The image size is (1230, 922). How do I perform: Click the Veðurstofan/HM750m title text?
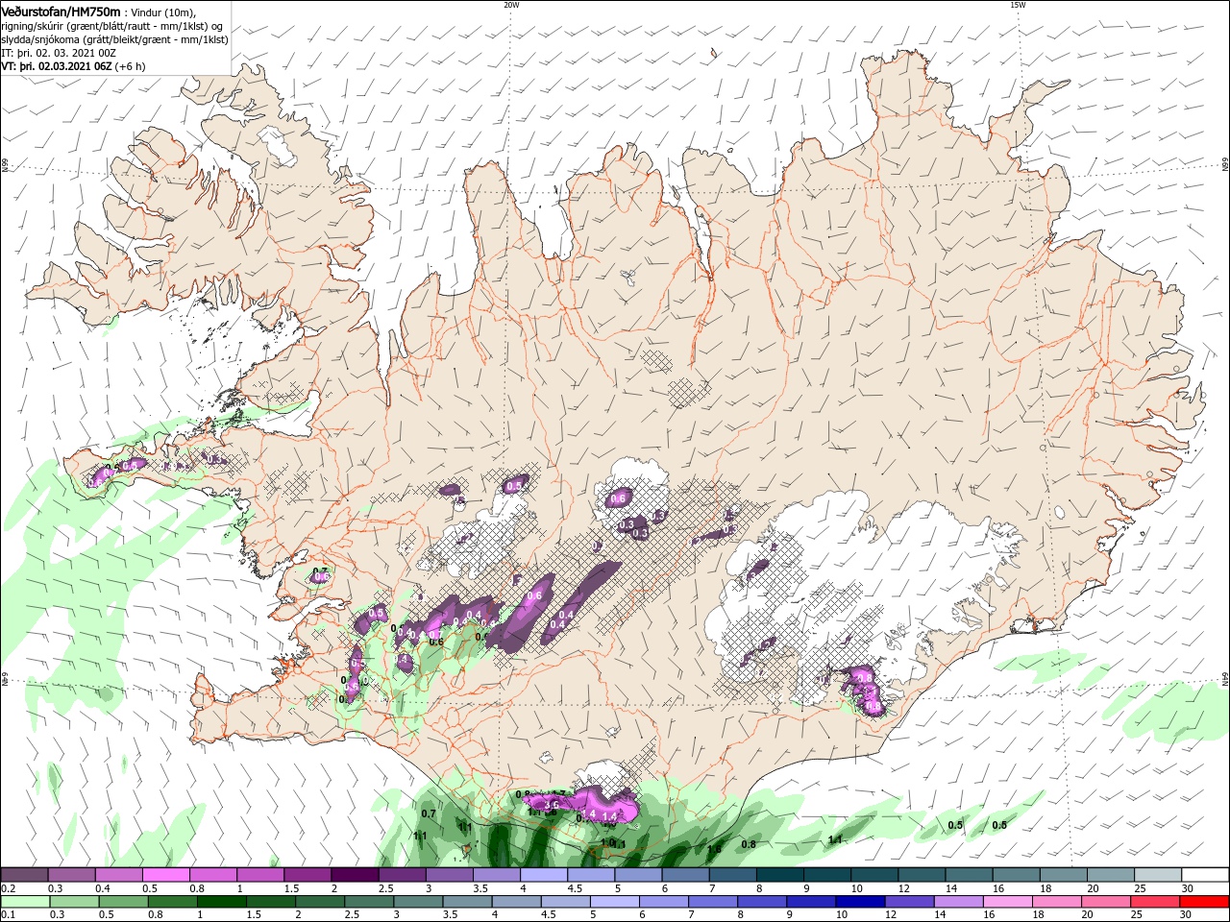click(x=61, y=11)
